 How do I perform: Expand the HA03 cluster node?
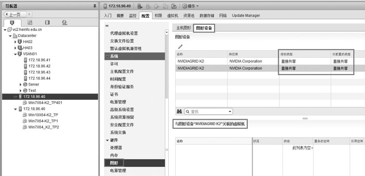(16, 48)
